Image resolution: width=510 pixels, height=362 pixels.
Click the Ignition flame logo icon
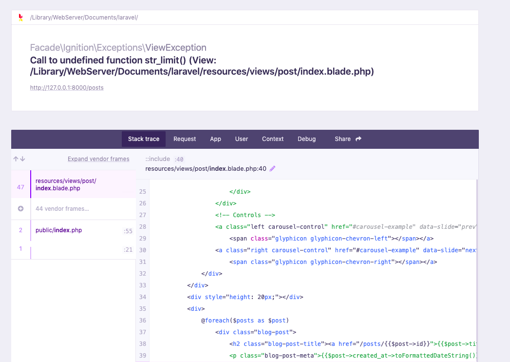(20, 18)
